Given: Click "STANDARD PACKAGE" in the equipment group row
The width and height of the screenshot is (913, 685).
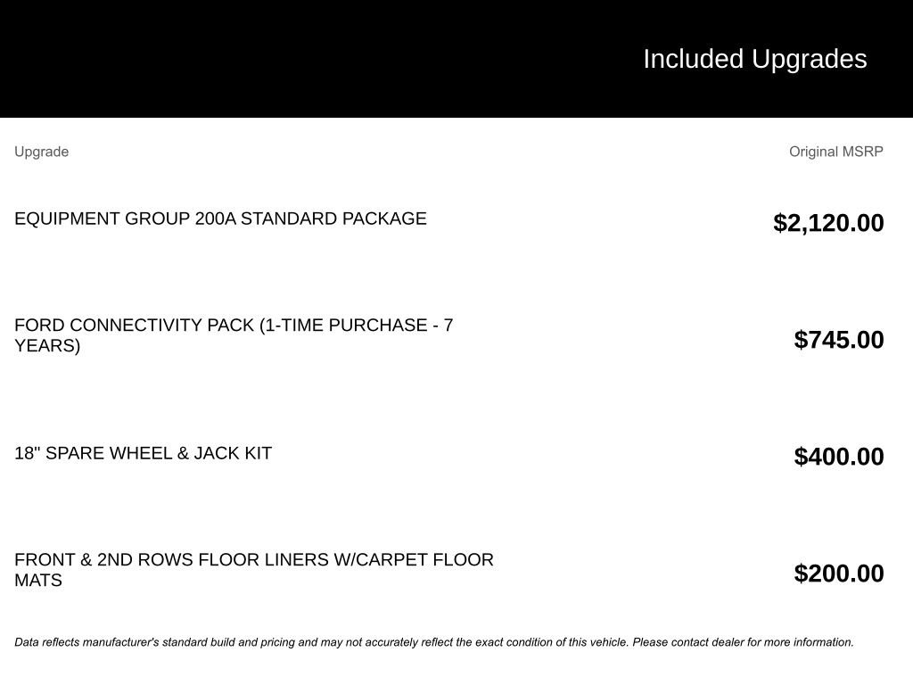Looking at the screenshot, I should 333,219.
